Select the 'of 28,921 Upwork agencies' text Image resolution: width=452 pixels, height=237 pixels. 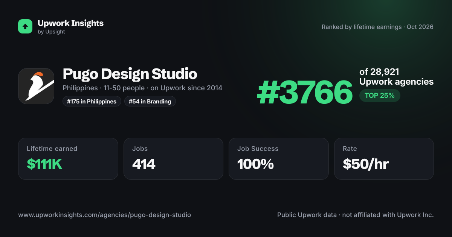coord(396,77)
